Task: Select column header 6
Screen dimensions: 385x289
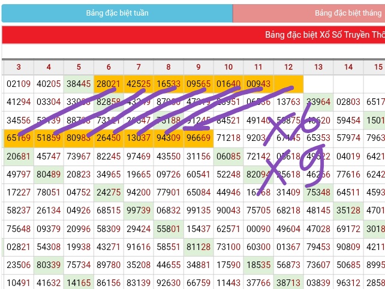Action: point(108,67)
